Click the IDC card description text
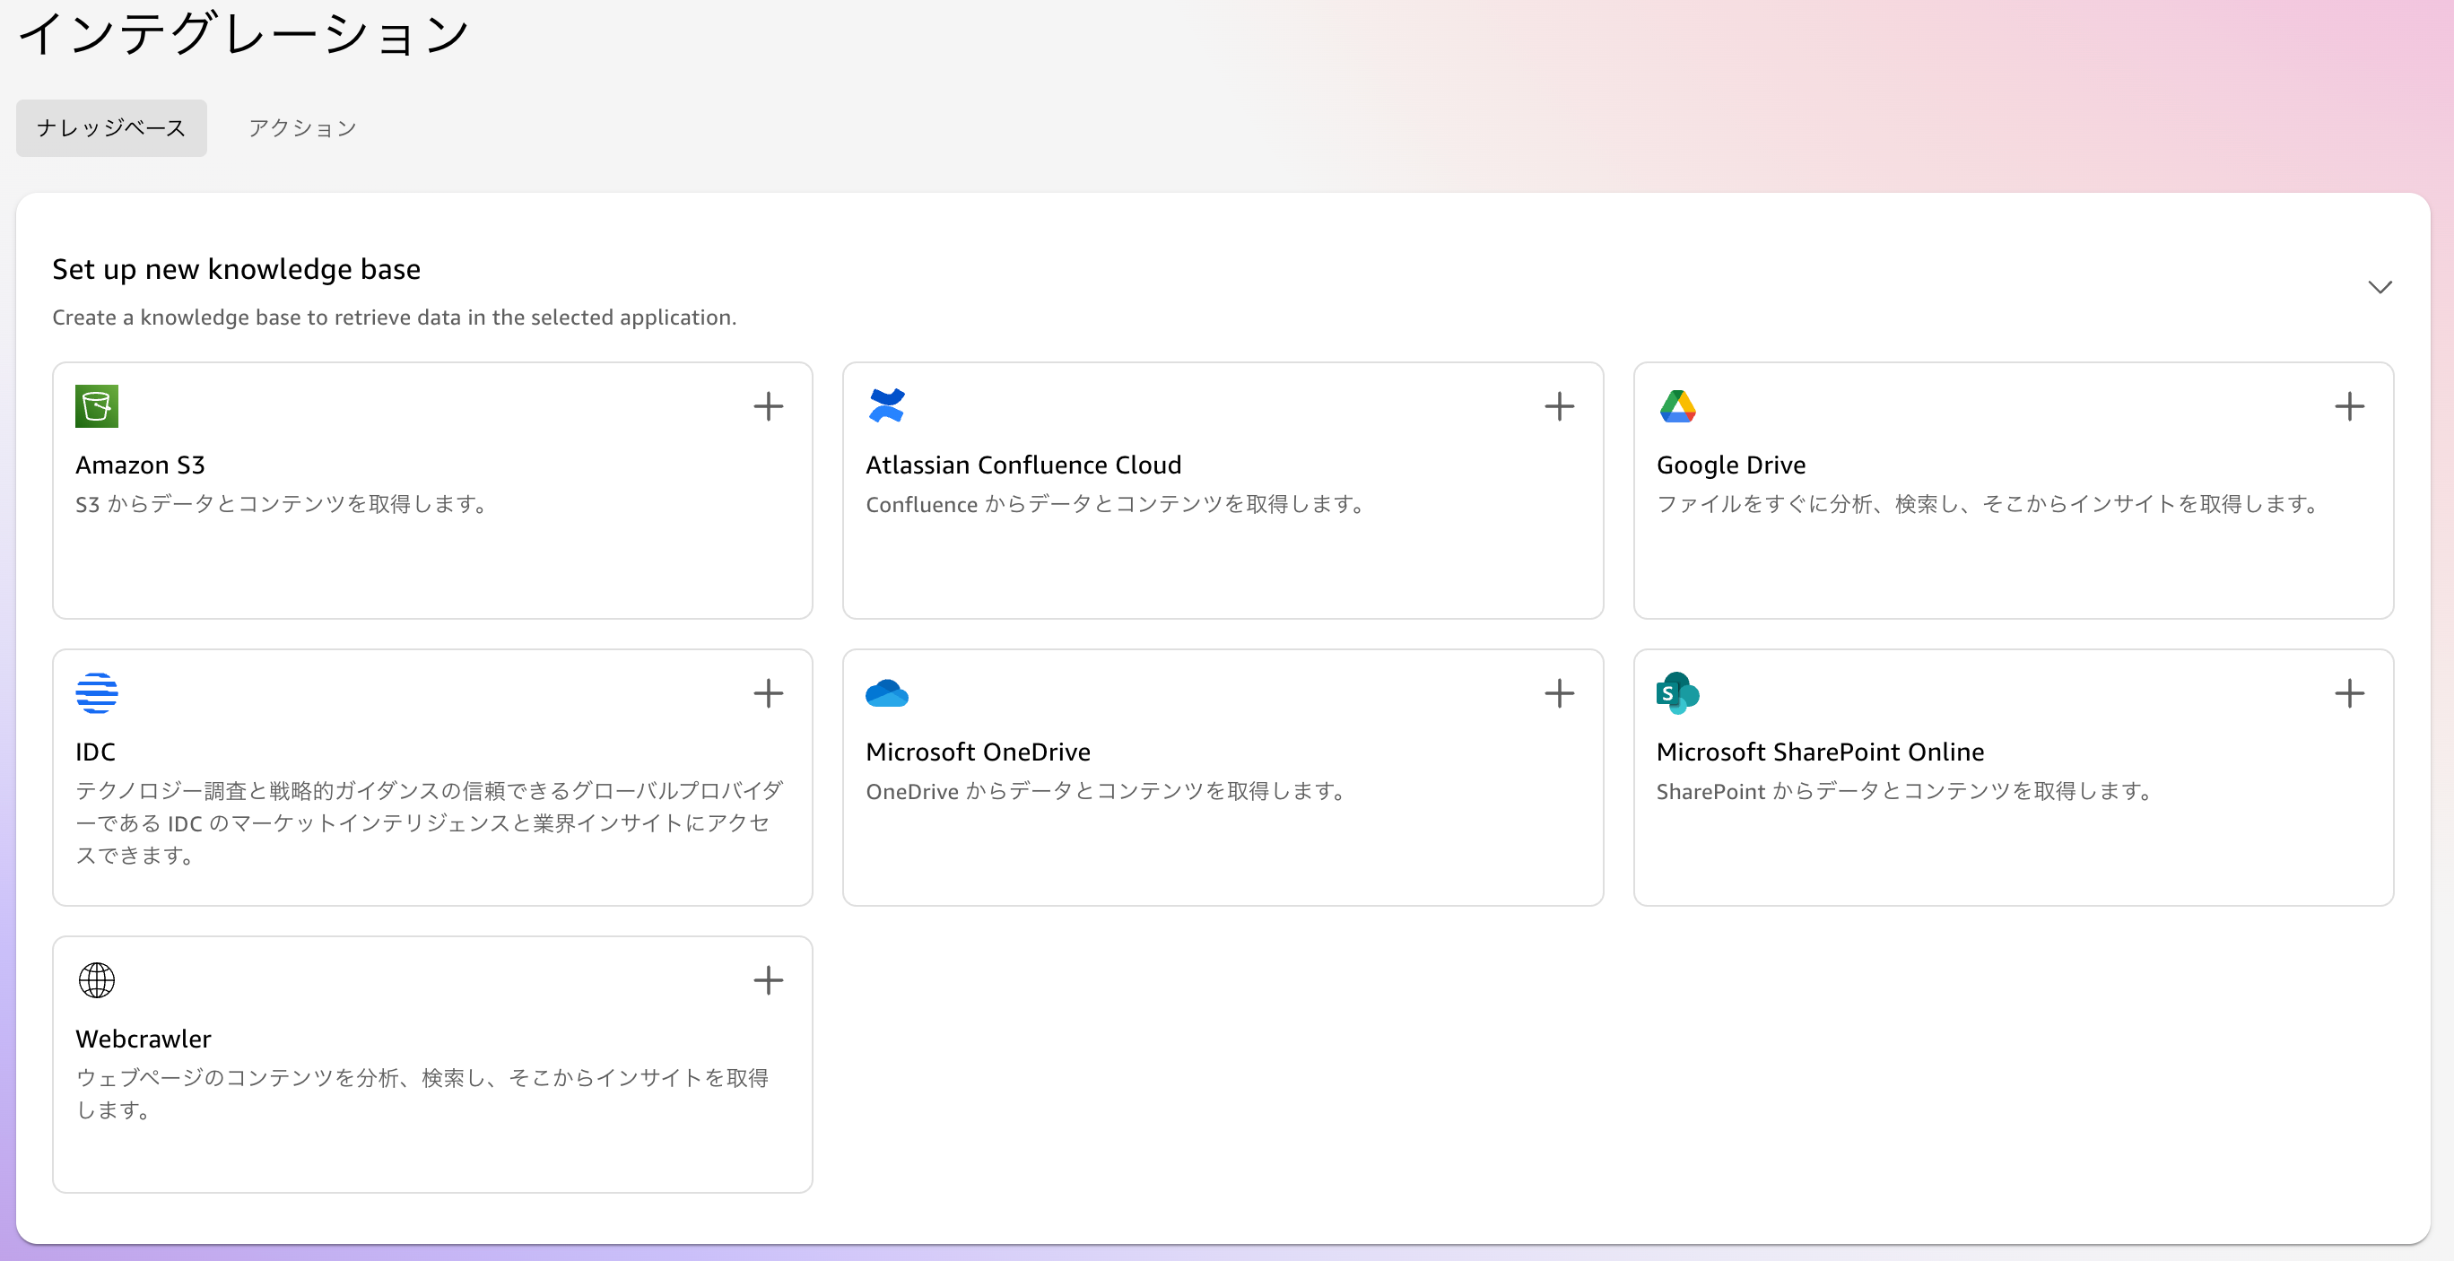Viewport: 2454px width, 1261px height. pyautogui.click(x=429, y=823)
